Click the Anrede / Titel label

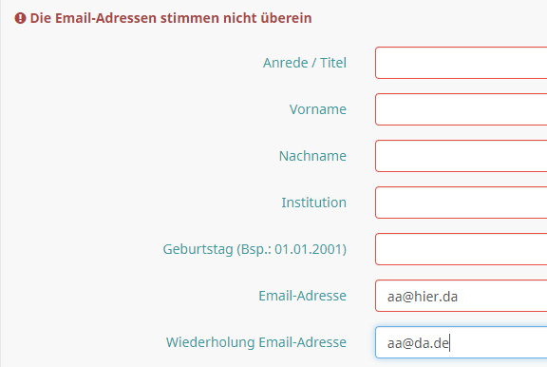pos(305,63)
